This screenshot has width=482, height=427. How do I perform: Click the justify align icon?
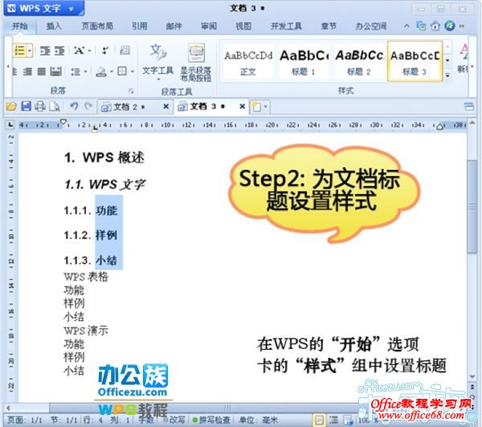42,72
